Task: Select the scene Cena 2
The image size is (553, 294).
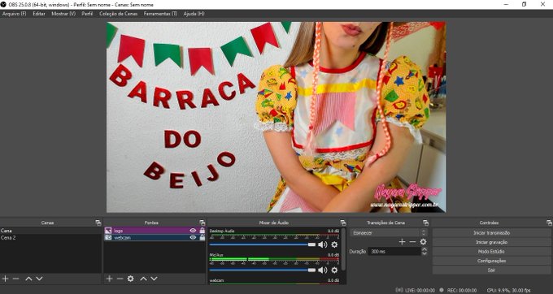Action: 50,238
